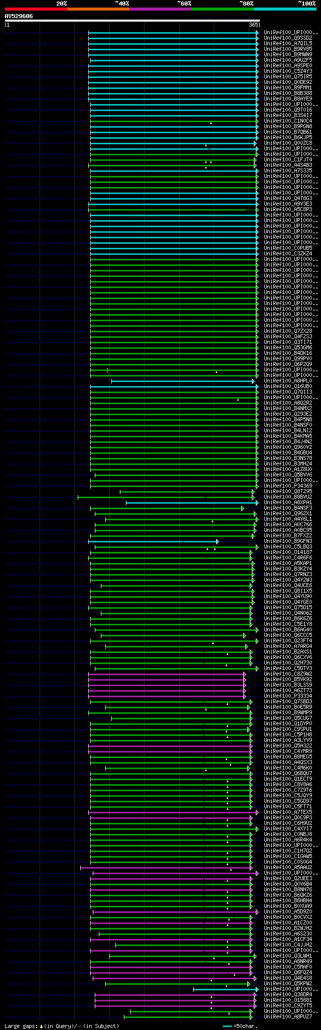Screen dimensions: 321x1030
Task: Click the green ~80% identity legend color
Action: click(x=222, y=9)
